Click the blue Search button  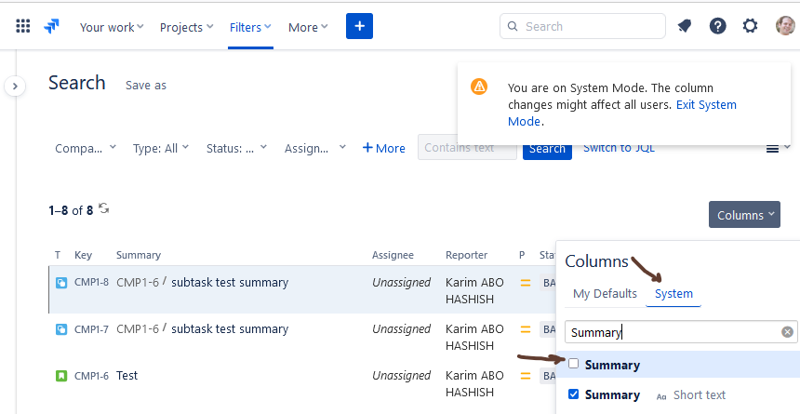point(547,149)
